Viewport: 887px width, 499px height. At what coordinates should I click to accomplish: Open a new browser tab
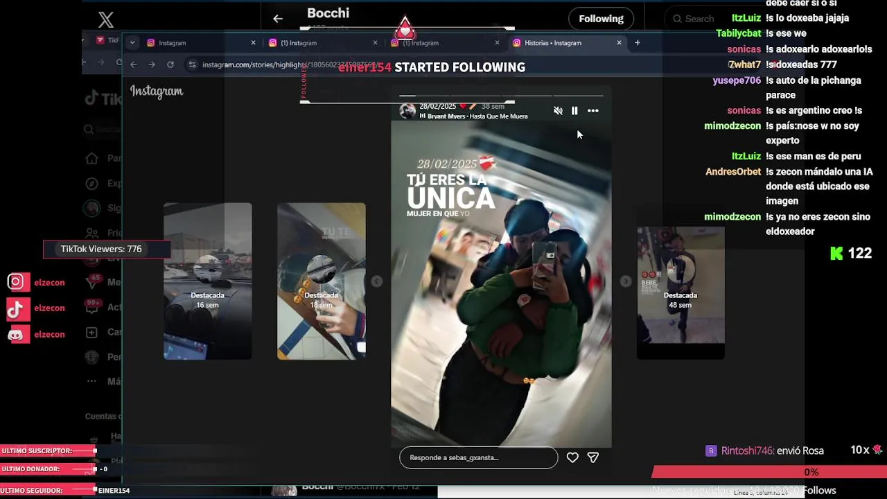click(x=638, y=43)
